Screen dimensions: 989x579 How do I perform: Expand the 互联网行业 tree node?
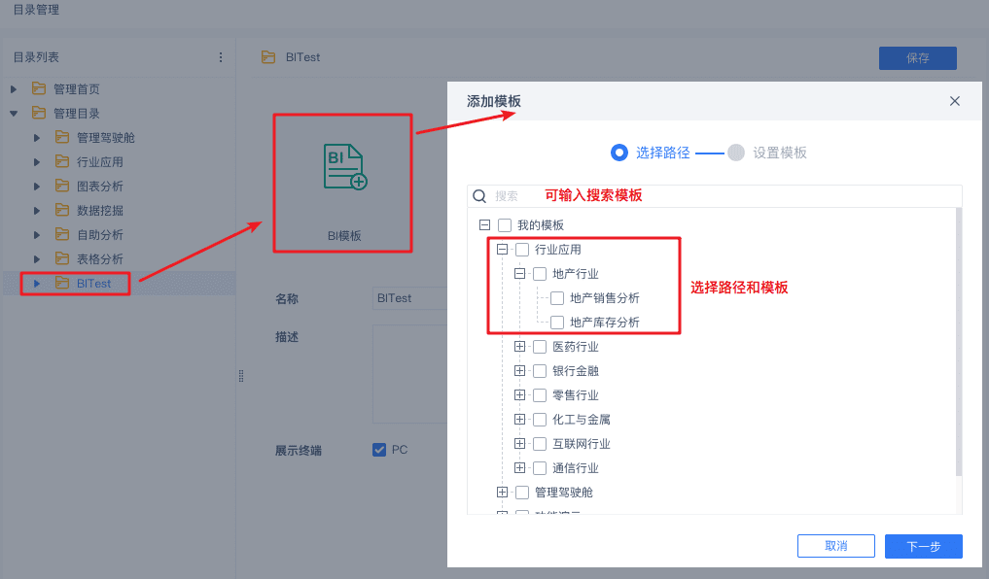(x=519, y=444)
